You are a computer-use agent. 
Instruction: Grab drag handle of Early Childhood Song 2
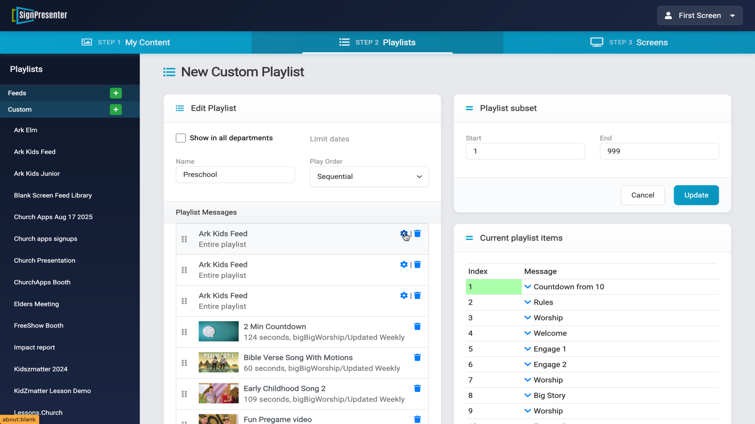point(184,394)
